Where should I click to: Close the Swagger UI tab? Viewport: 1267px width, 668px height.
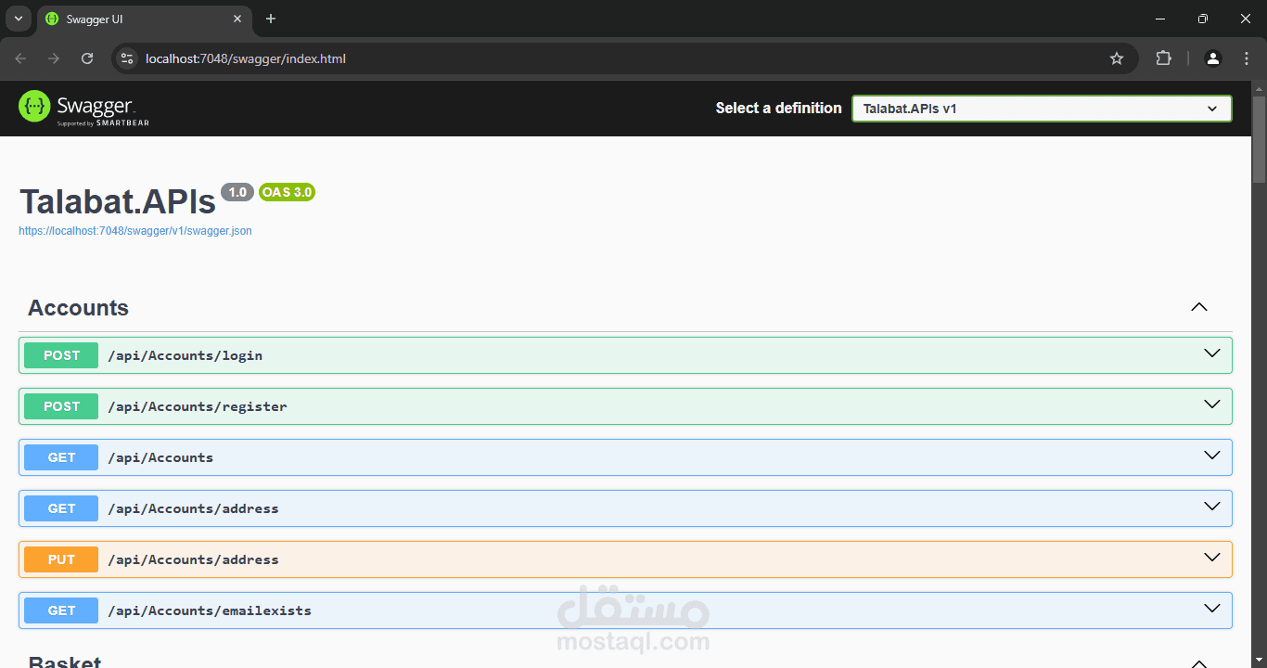[237, 19]
